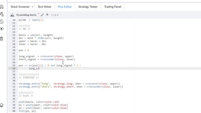This screenshot has width=201, height=113.
Task: Open the Stock Screener tab
Action: (20, 7)
